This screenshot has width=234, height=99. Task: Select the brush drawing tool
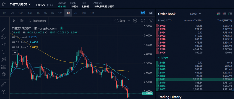coord(4,44)
